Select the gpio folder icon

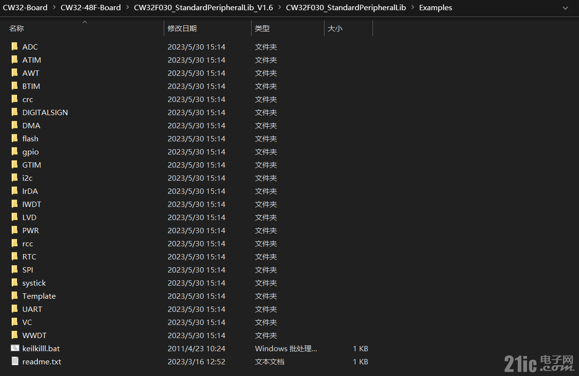click(x=15, y=152)
